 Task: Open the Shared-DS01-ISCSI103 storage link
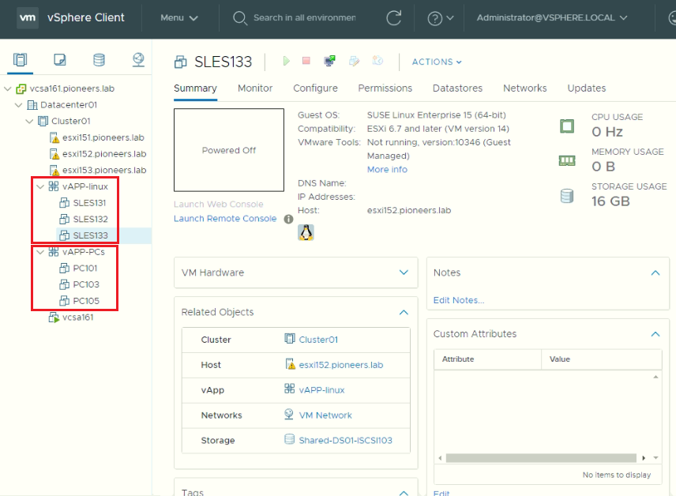coord(346,441)
